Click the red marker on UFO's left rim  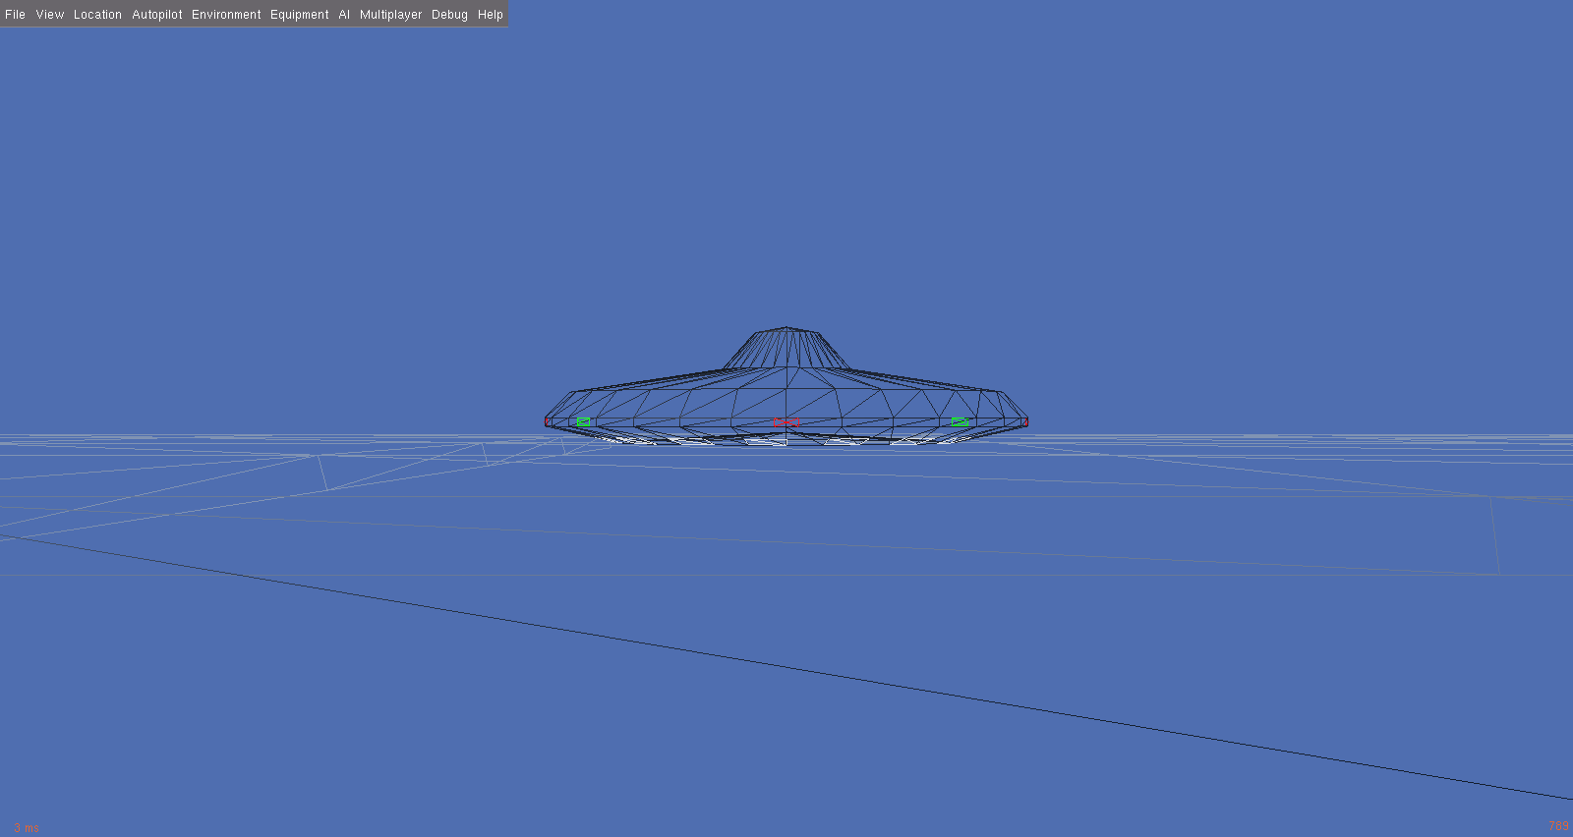point(548,422)
